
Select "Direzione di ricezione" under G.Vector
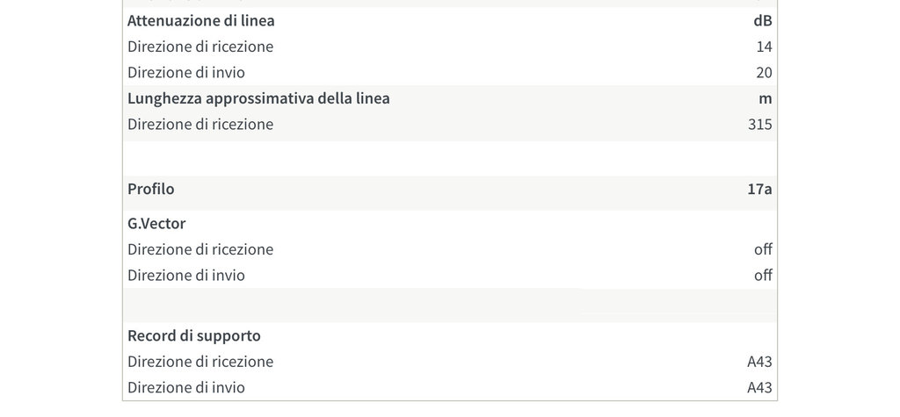tap(200, 249)
